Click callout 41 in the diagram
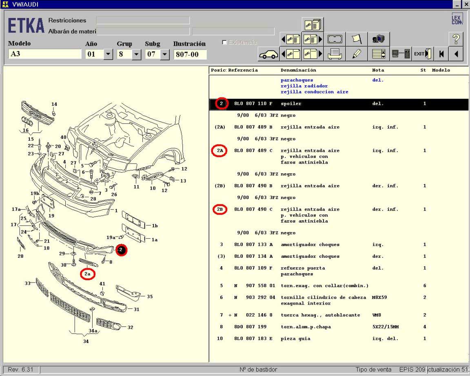The width and height of the screenshot is (470, 376). pos(102,284)
